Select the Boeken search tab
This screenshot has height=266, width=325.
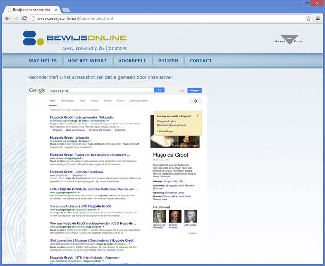coord(108,101)
